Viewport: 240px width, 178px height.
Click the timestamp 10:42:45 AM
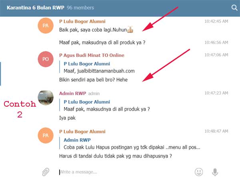tap(216, 21)
